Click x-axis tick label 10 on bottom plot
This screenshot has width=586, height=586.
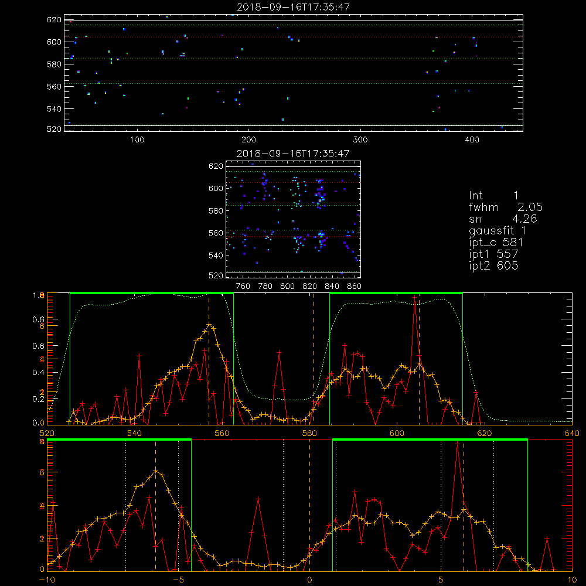(x=572, y=580)
